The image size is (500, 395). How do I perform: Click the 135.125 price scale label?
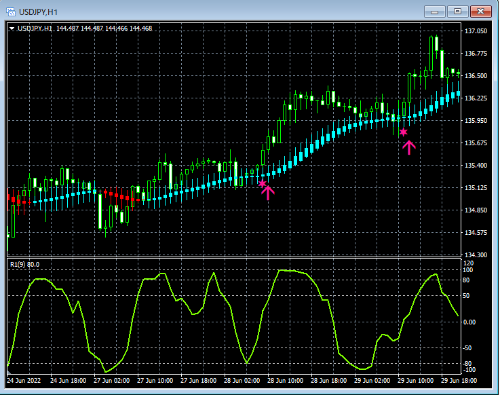(x=476, y=187)
